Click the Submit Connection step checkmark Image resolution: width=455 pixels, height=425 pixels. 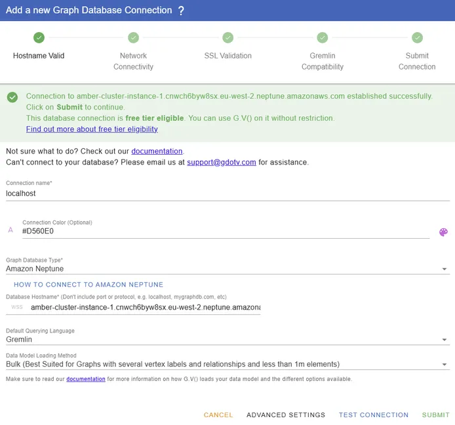417,37
